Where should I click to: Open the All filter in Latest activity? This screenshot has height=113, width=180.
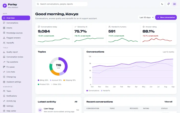pos(76,102)
